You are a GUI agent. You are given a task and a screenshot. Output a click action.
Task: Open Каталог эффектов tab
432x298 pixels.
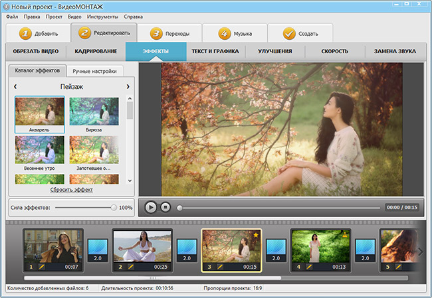pos(37,71)
